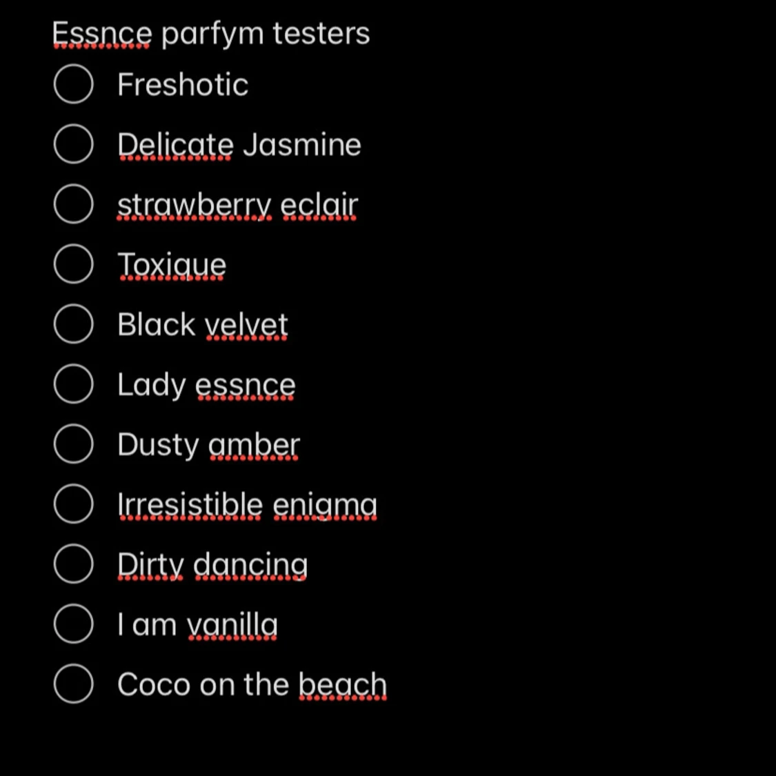The height and width of the screenshot is (776, 776).
Task: Mark Dirty dancing checkbox as complete
Action: point(73,564)
